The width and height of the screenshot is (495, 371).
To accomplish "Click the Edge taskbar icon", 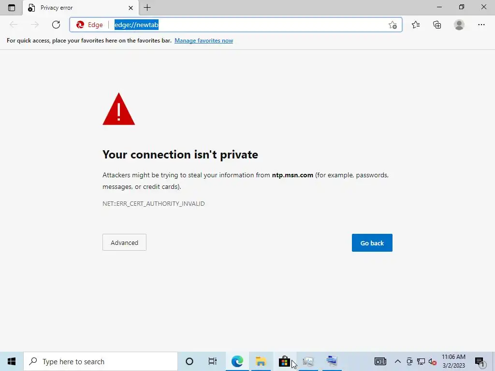I will 237,361.
